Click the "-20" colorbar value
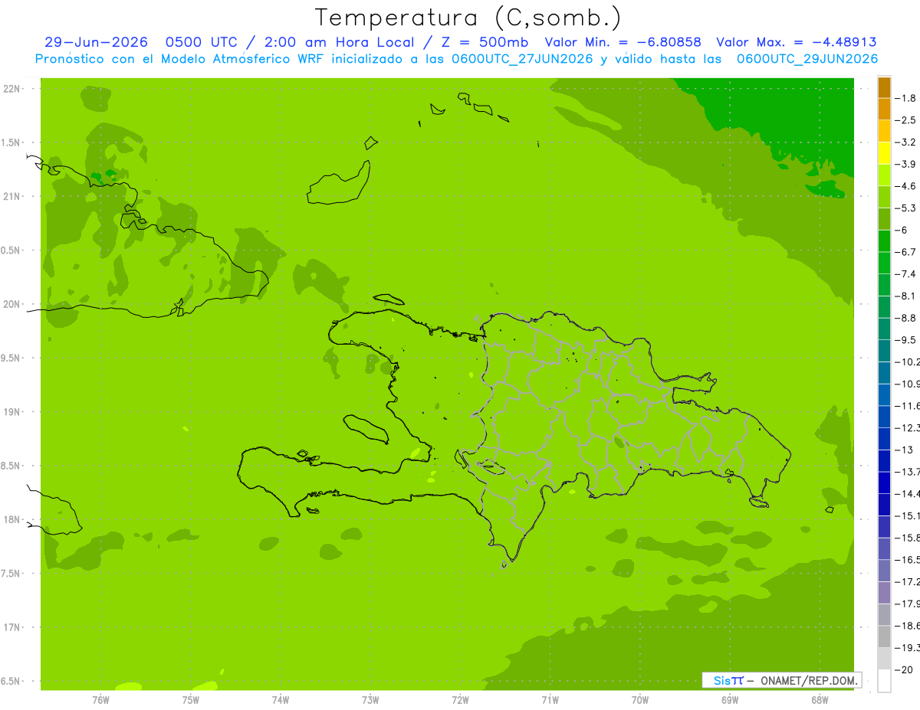 click(905, 669)
